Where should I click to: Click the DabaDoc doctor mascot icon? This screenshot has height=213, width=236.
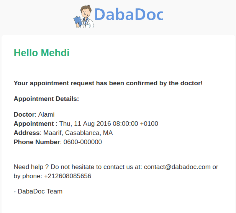(x=84, y=16)
